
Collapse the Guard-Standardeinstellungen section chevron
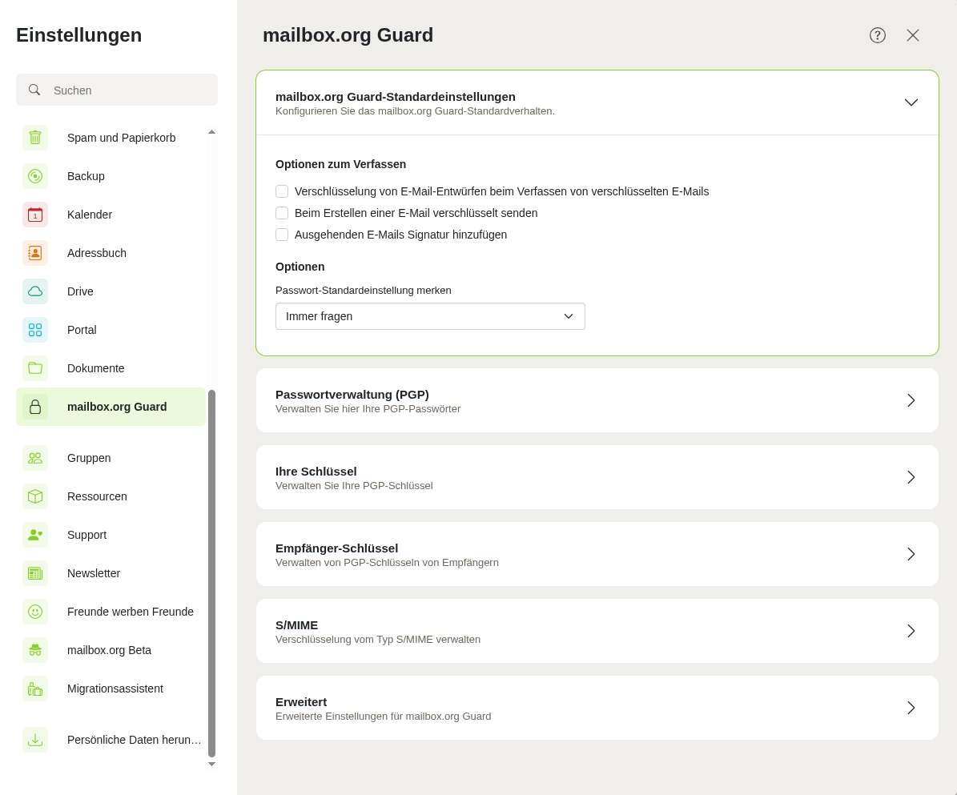[911, 102]
